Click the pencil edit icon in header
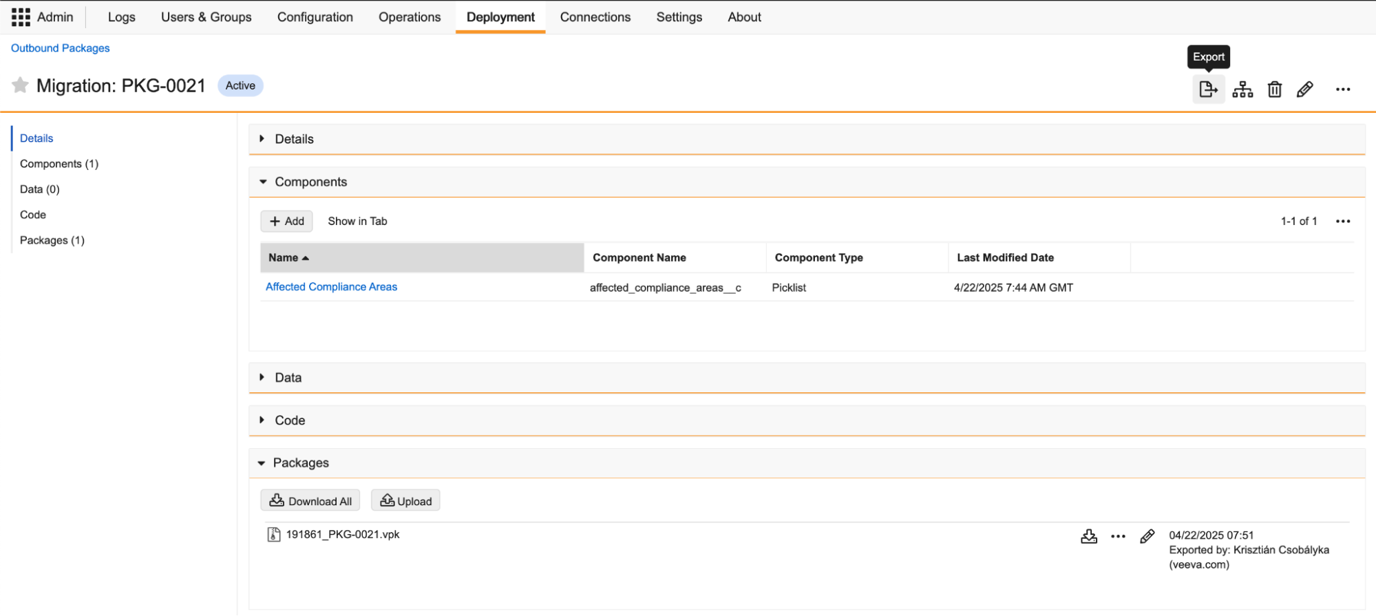This screenshot has height=616, width=1376. 1304,89
